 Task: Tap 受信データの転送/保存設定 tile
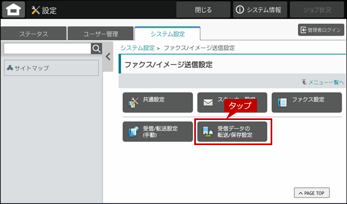pyautogui.click(x=232, y=131)
